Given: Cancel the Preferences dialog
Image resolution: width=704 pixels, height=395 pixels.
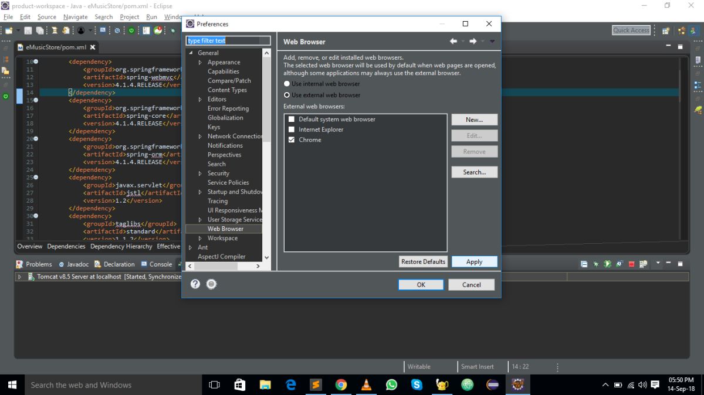Looking at the screenshot, I should tap(471, 284).
